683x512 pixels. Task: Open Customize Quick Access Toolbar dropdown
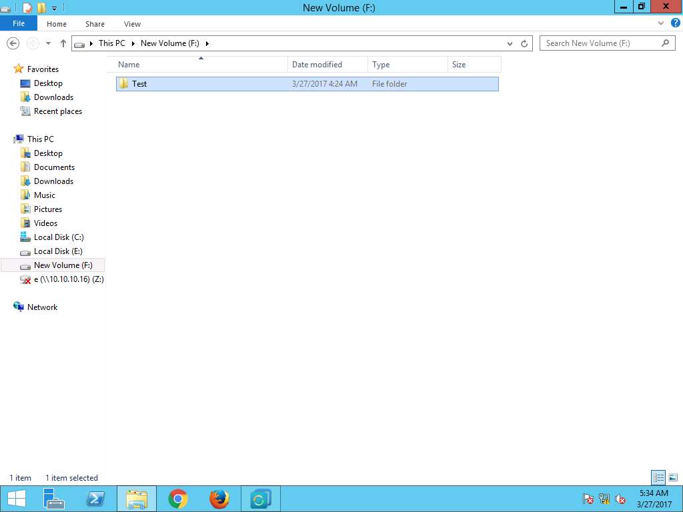coord(54,8)
